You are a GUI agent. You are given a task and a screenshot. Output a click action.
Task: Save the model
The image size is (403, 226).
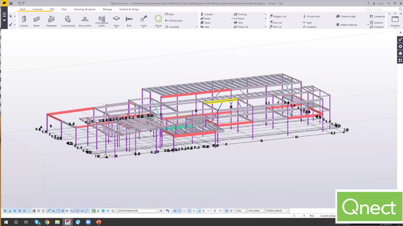coord(11,4)
